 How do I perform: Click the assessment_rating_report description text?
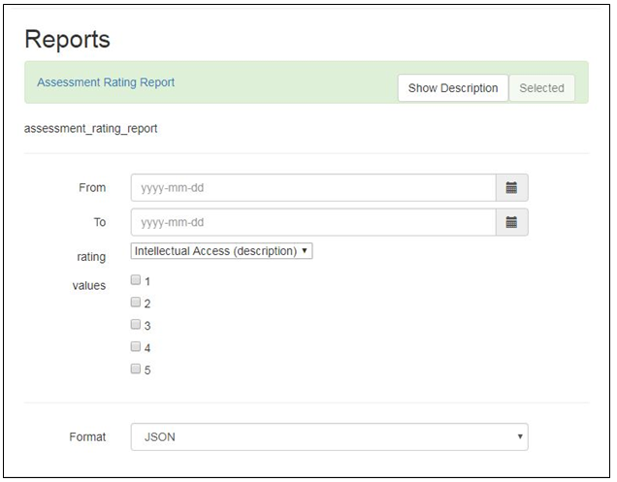pyautogui.click(x=90, y=129)
